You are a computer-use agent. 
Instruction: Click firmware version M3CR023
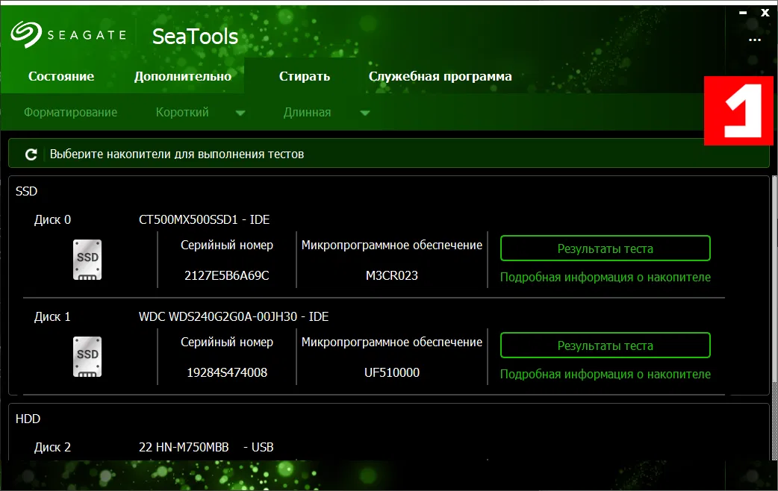pos(392,275)
